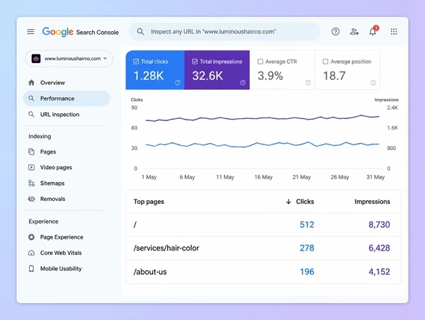Click the Total clicks card help icon
This screenshot has height=320, width=425.
point(178,83)
